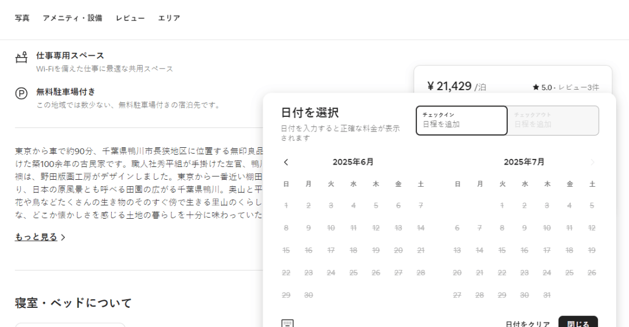The image size is (629, 327).
Task: Go to previous month in calendar
Action: pos(286,162)
